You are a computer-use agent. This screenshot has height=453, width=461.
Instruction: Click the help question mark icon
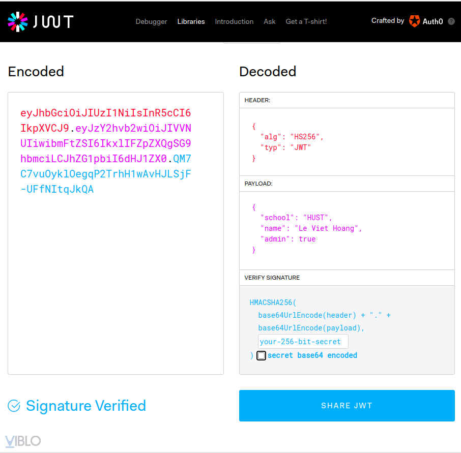point(451,21)
